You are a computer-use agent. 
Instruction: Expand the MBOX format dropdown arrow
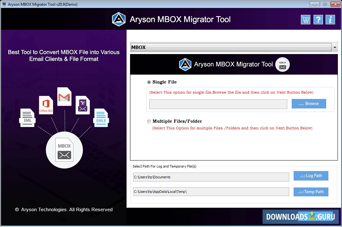[335, 47]
